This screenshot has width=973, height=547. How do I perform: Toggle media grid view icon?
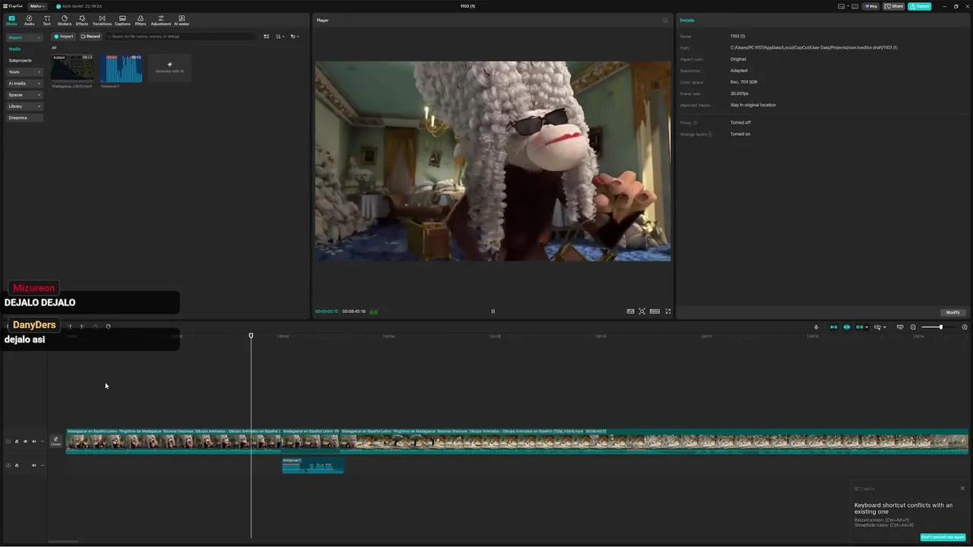tap(266, 36)
